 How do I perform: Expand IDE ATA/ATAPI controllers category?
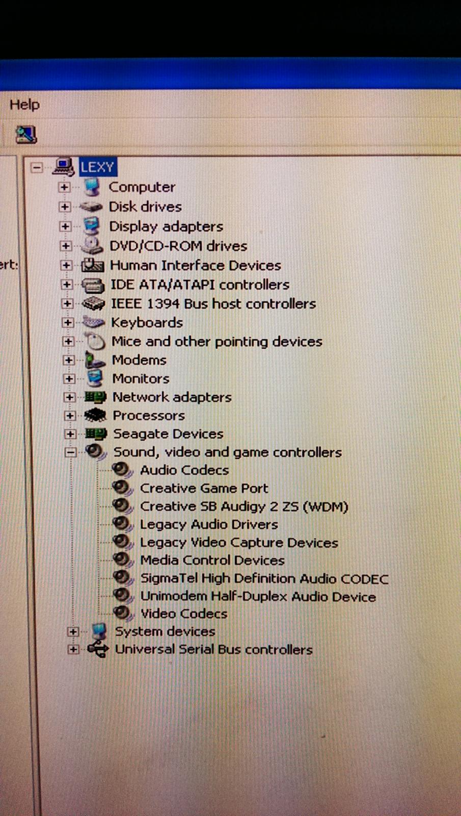tap(66, 285)
